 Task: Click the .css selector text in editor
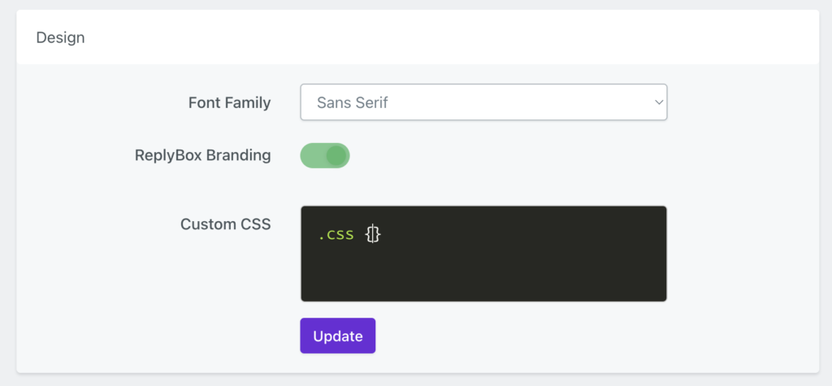point(336,235)
